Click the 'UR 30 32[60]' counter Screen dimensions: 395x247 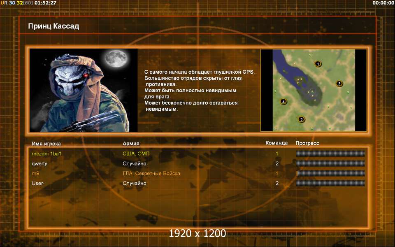[x=17, y=3]
